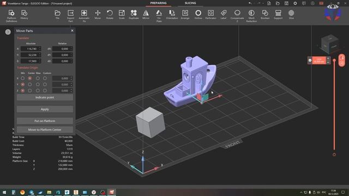Click the orange layer height indicator box

pos(319,60)
